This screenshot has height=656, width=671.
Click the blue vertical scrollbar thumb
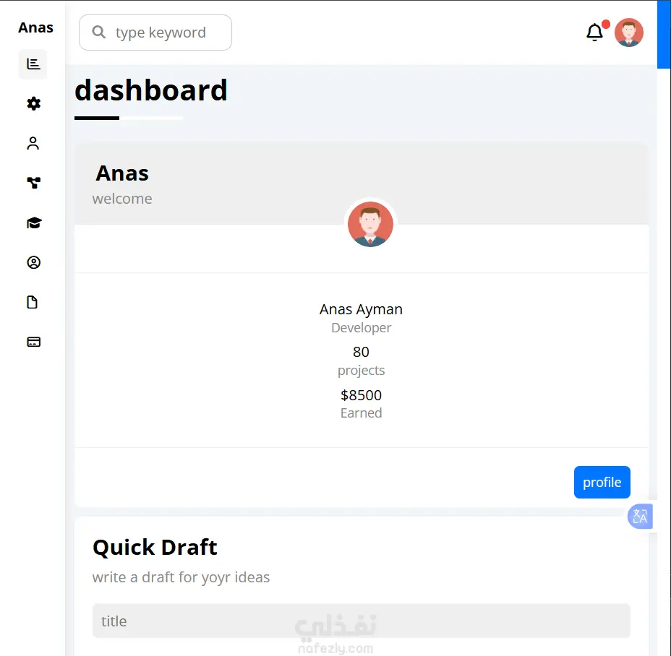pos(664,34)
